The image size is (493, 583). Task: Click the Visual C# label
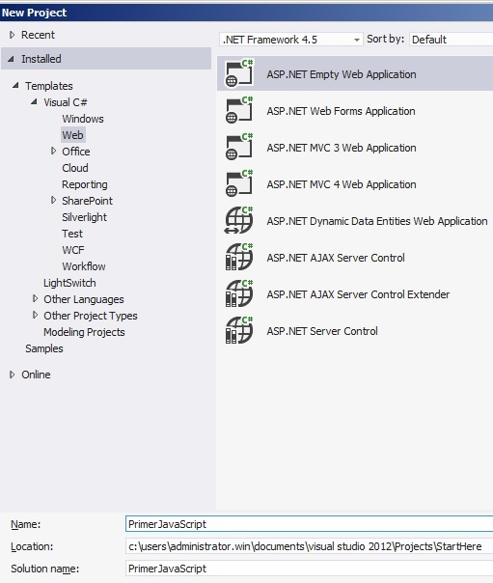tap(66, 102)
